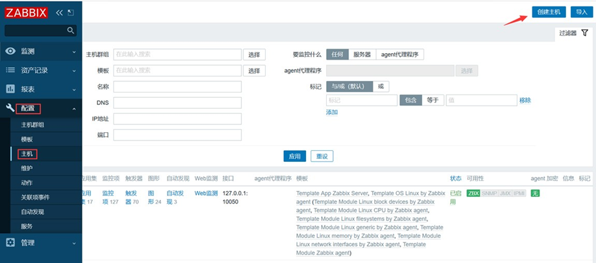Viewport: 596px width, 263px height.
Task: Click 选择 button for 主机群组
Action: tap(254, 54)
